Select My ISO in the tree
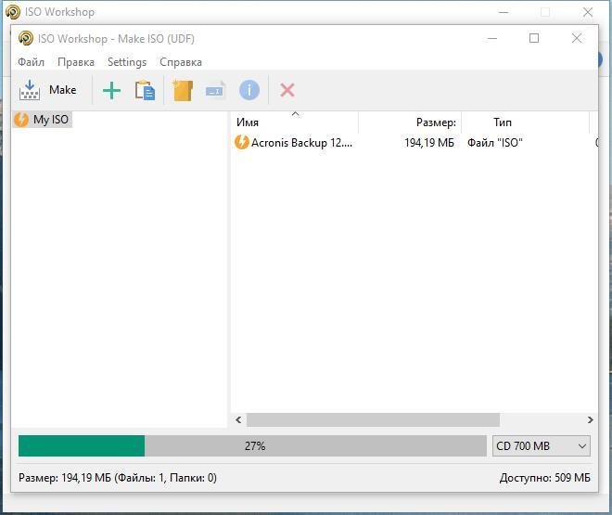The width and height of the screenshot is (612, 515). (50, 120)
